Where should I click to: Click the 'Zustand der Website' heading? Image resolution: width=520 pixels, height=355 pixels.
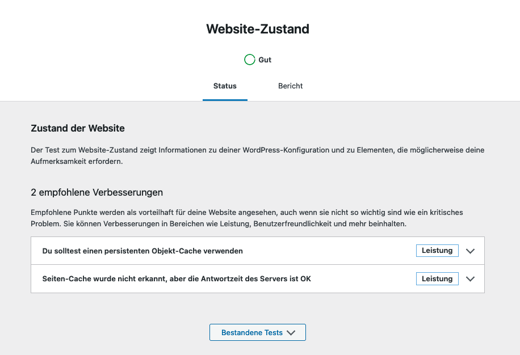pos(78,128)
